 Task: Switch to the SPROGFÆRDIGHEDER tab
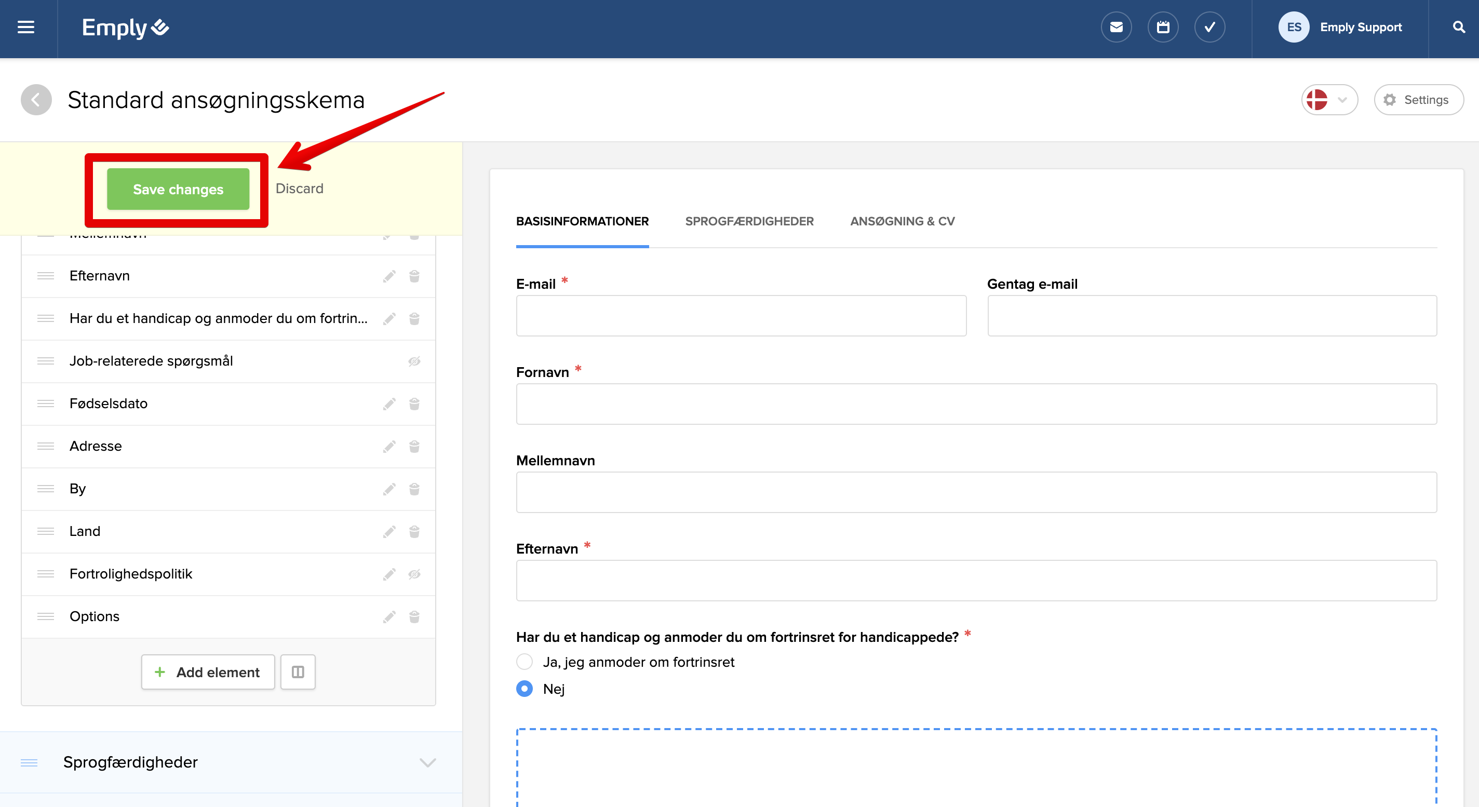[749, 221]
